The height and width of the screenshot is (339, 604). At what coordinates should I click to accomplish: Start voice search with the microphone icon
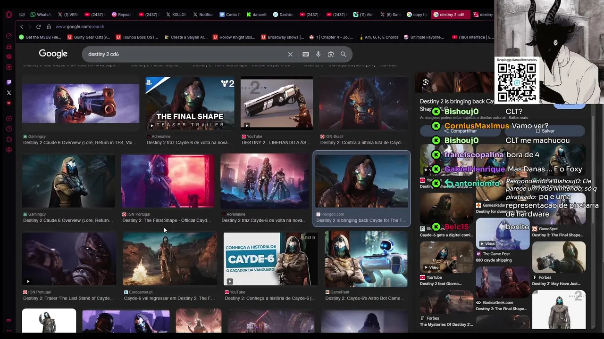pyautogui.click(x=319, y=54)
